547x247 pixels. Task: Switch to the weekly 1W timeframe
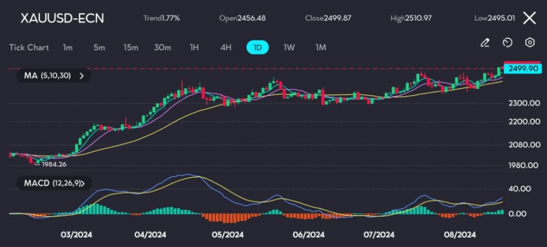tap(289, 47)
